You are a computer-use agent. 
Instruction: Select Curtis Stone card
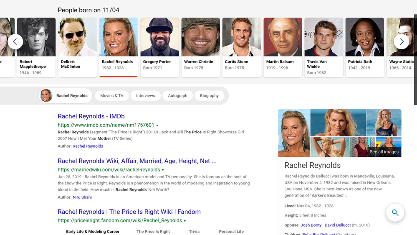click(x=242, y=47)
